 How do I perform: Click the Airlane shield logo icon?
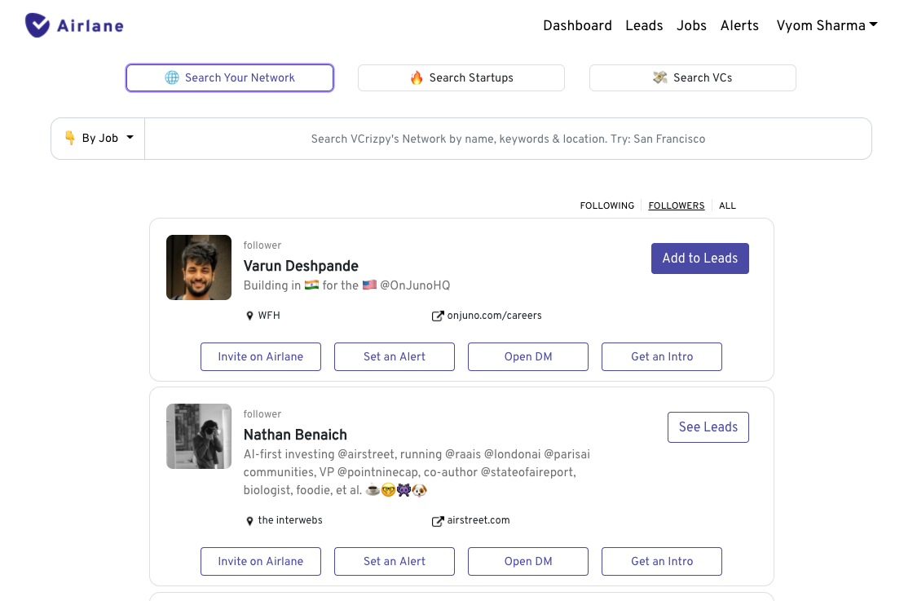[37, 25]
